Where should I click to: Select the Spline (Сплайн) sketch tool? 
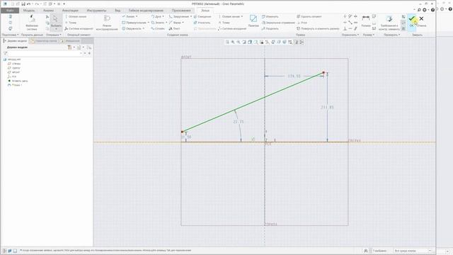pos(158,28)
